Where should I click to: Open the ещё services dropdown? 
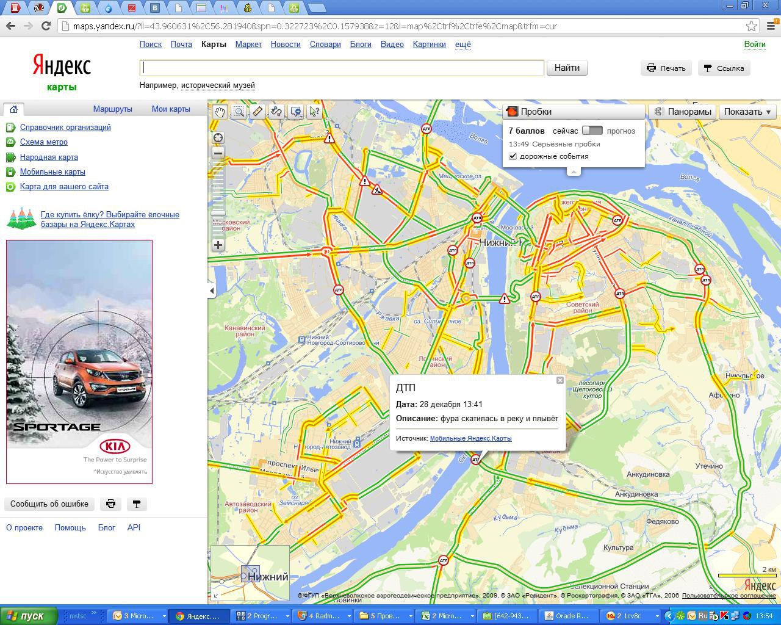[462, 45]
